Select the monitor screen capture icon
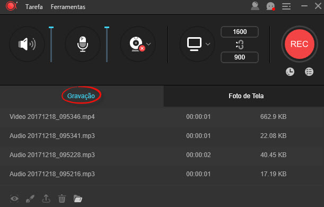Image resolution: width=324 pixels, height=207 pixels. (194, 44)
